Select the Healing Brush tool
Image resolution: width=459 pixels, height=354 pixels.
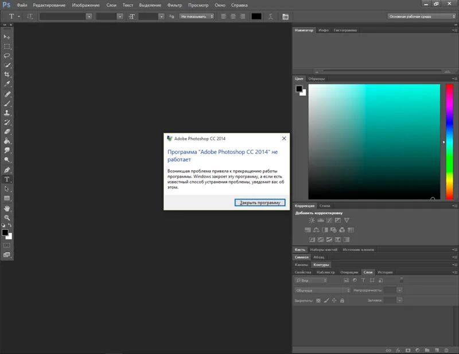point(7,94)
